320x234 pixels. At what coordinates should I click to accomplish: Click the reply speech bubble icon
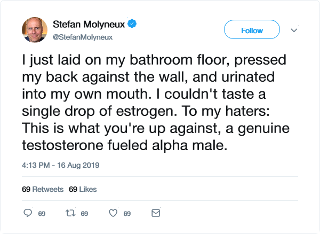28,213
